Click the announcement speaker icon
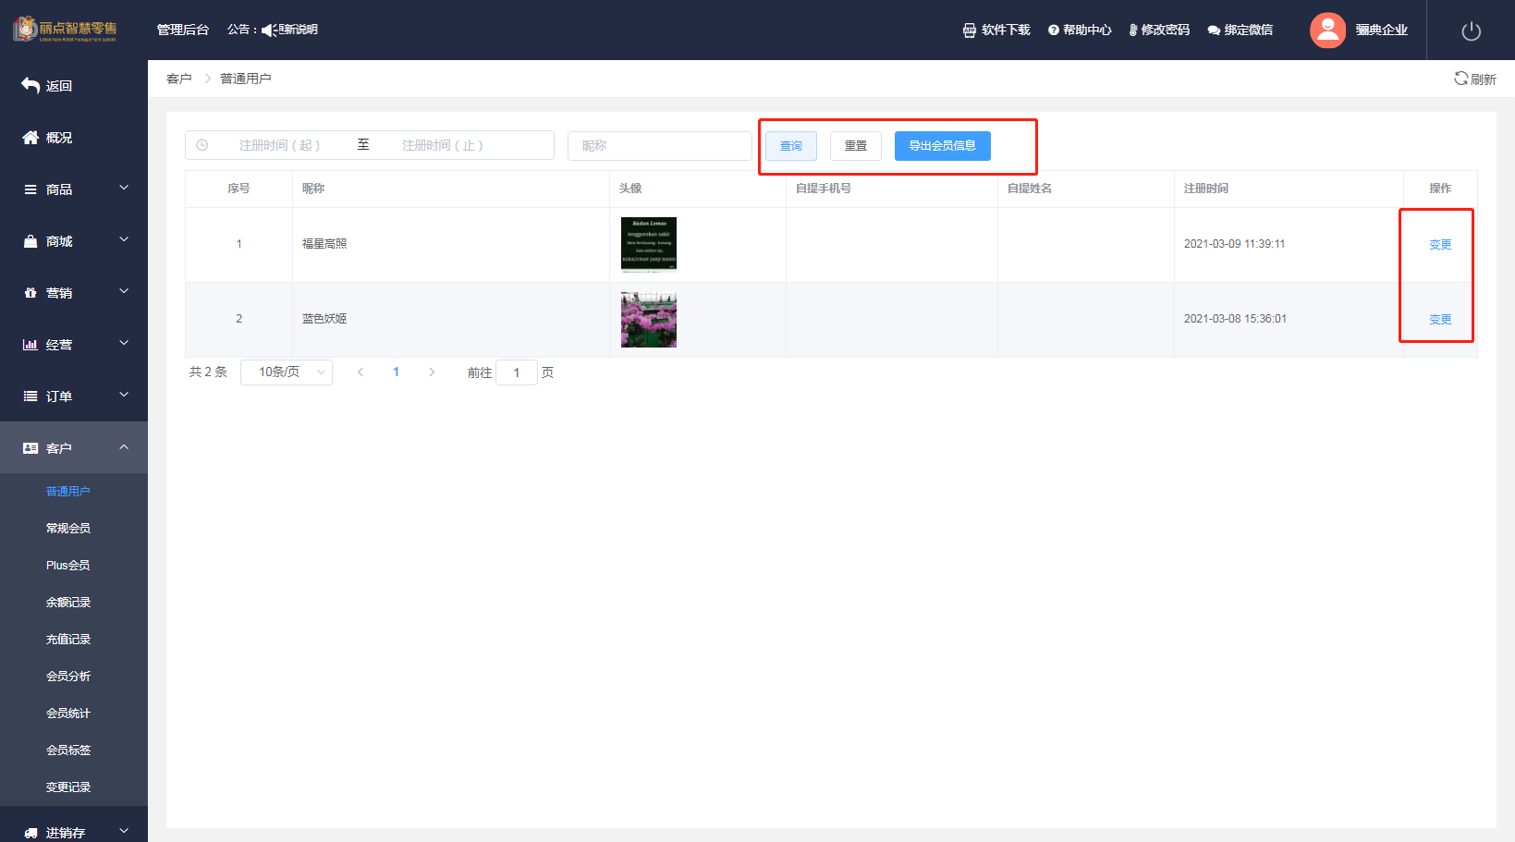This screenshot has height=842, width=1515. (268, 30)
